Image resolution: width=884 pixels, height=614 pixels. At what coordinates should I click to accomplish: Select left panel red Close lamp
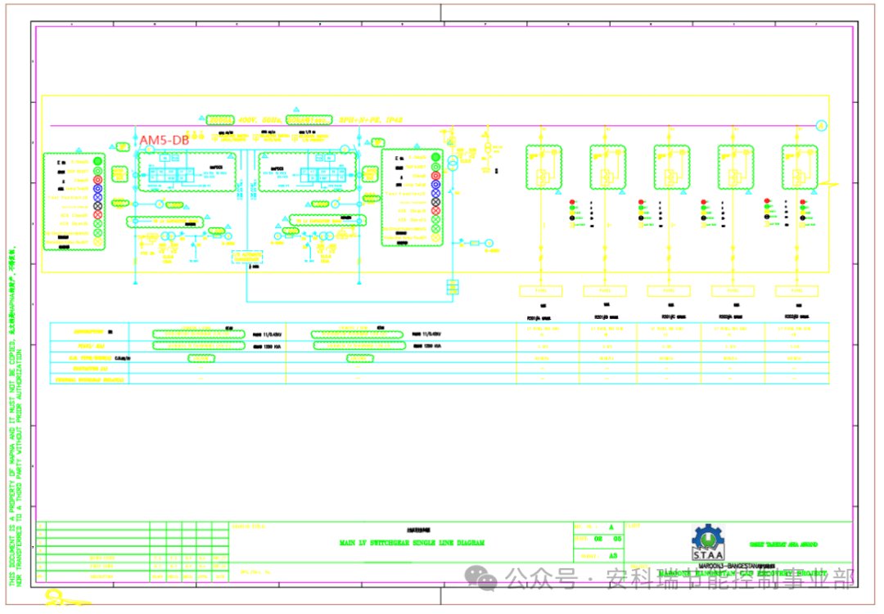[x=97, y=180]
